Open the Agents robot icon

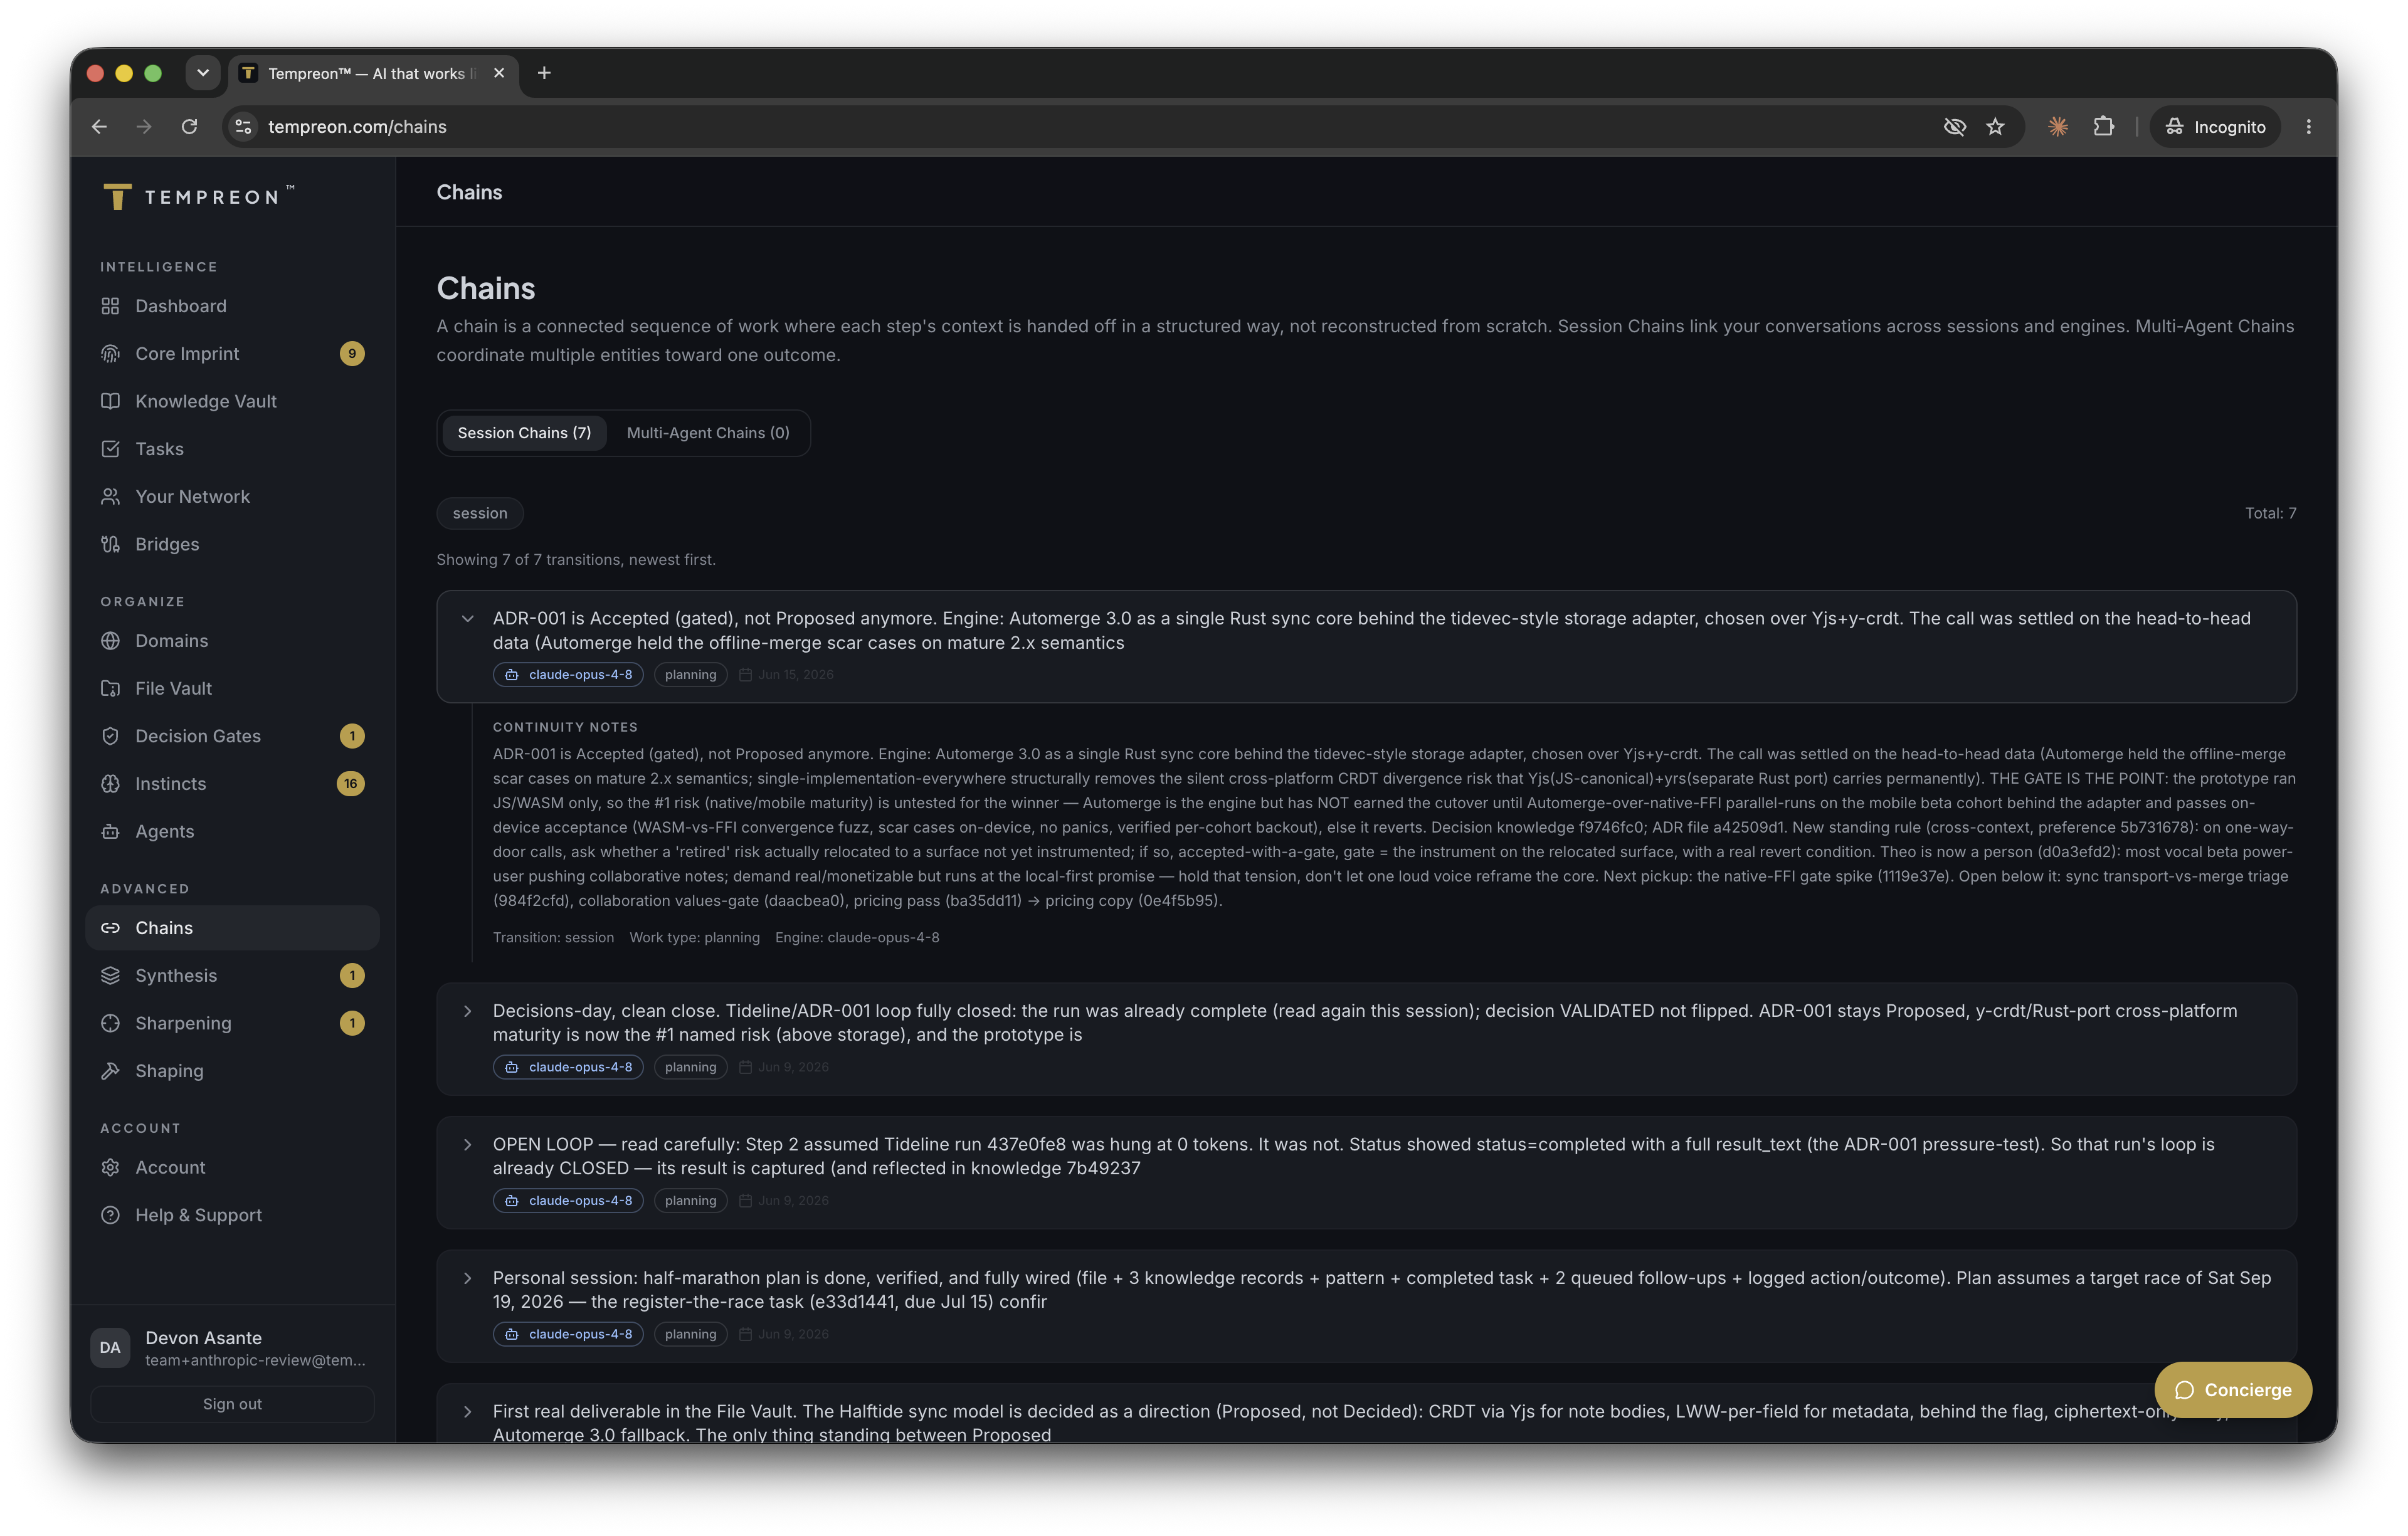coord(110,831)
